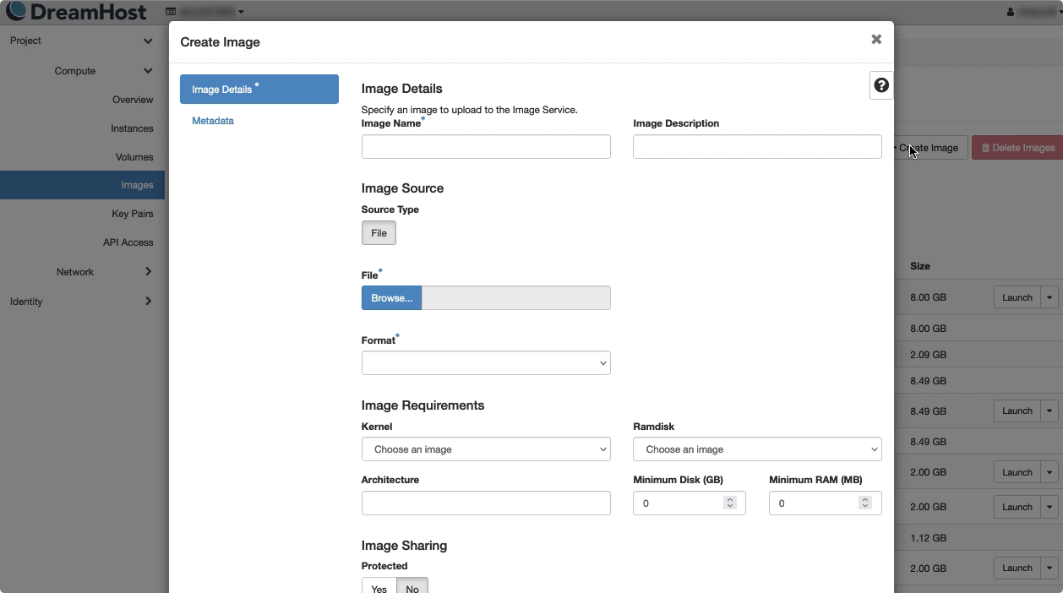Screen dimensions: 1063x593
Task: Select File source type
Action: (x=379, y=233)
